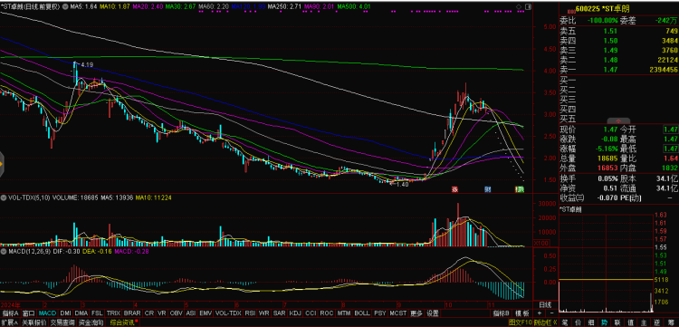Image resolution: width=679 pixels, height=327 pixels.
Task: Zoom in chart with the plus button
Action: (540, 313)
